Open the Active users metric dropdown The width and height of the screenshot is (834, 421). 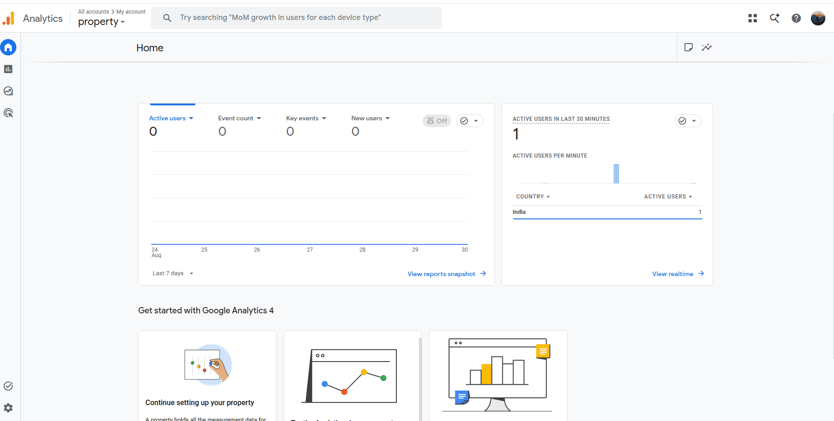171,118
